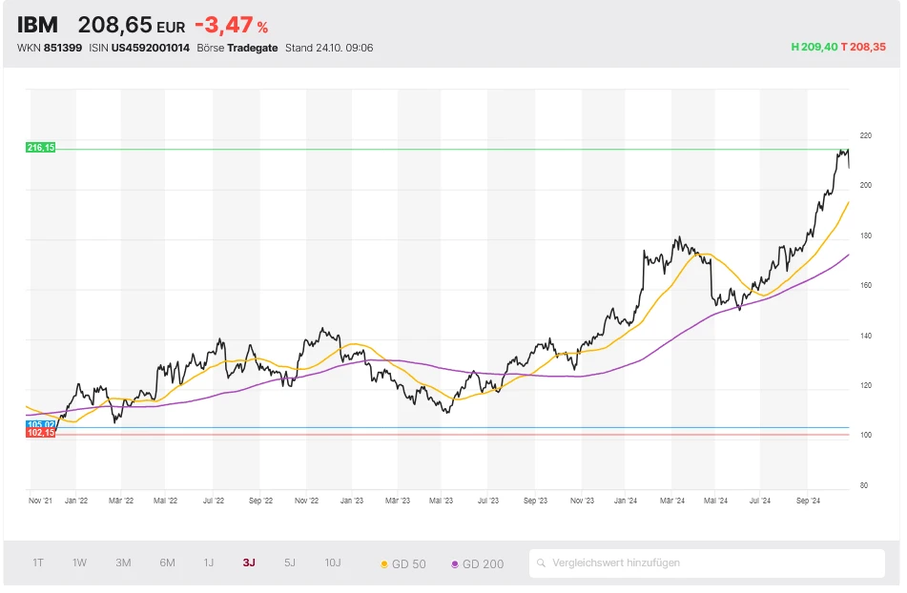Viewport: 907px width, 593px height.
Task: Show the 10J ten-year chart
Action: coord(332,562)
